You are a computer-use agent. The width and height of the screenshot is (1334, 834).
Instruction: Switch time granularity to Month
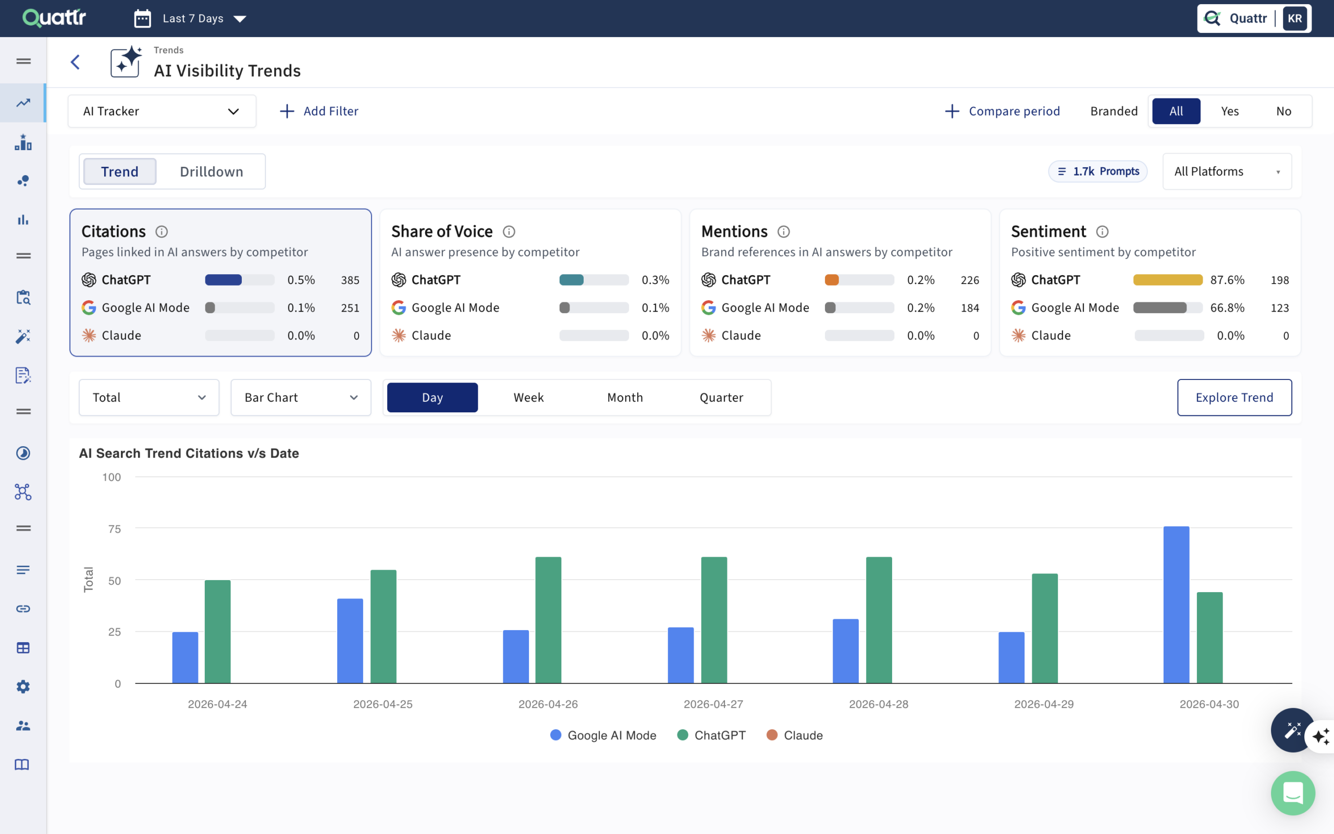click(x=625, y=397)
